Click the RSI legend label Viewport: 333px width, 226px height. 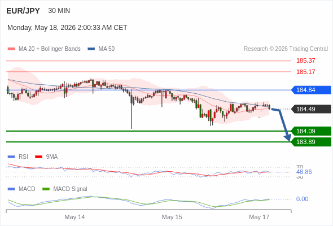click(23, 157)
